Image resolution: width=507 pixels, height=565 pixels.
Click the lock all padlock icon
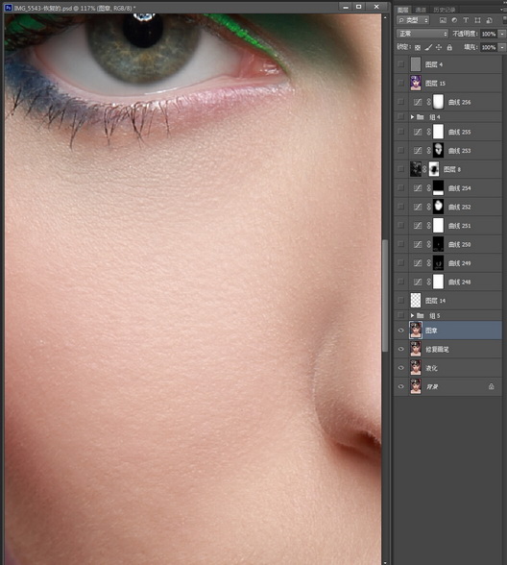(449, 47)
